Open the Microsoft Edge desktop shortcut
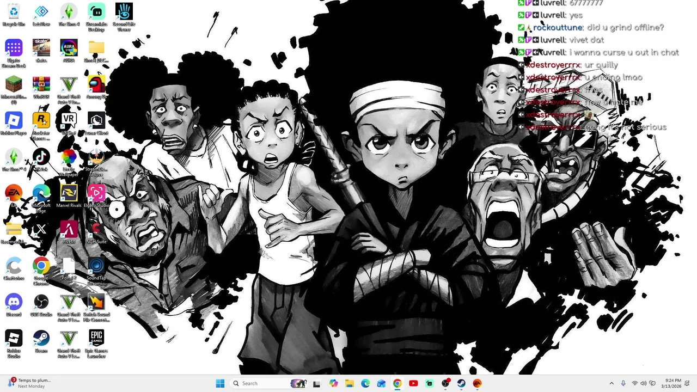Screen dimensions: 697x392 click(41, 198)
